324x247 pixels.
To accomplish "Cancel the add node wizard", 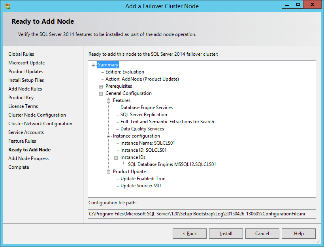I will (x=262, y=234).
